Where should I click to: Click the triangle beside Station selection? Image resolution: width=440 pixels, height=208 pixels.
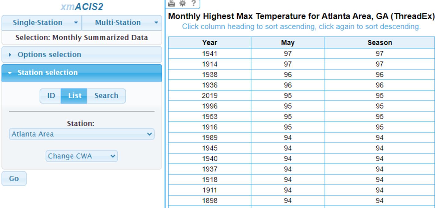pos(10,73)
